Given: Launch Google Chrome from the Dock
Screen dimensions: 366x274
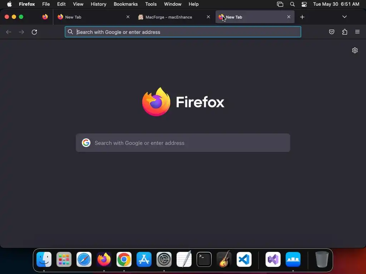Looking at the screenshot, I should (124, 259).
